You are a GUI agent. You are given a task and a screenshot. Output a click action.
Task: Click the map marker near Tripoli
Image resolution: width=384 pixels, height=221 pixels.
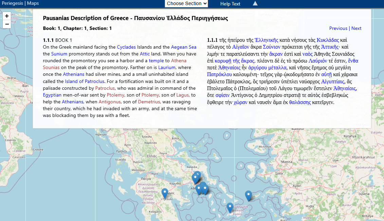coord(165,193)
